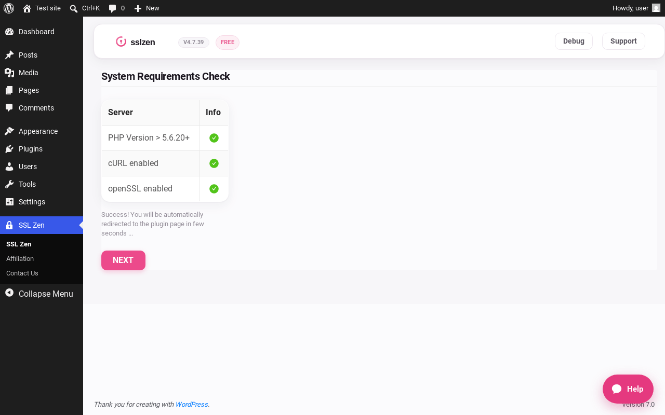Image resolution: width=665 pixels, height=415 pixels.
Task: Open Settings in the sidebar
Action: tap(42, 202)
